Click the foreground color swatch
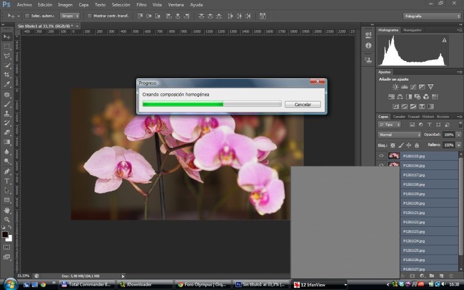Viewport: 464px width, 290px height. point(5,235)
